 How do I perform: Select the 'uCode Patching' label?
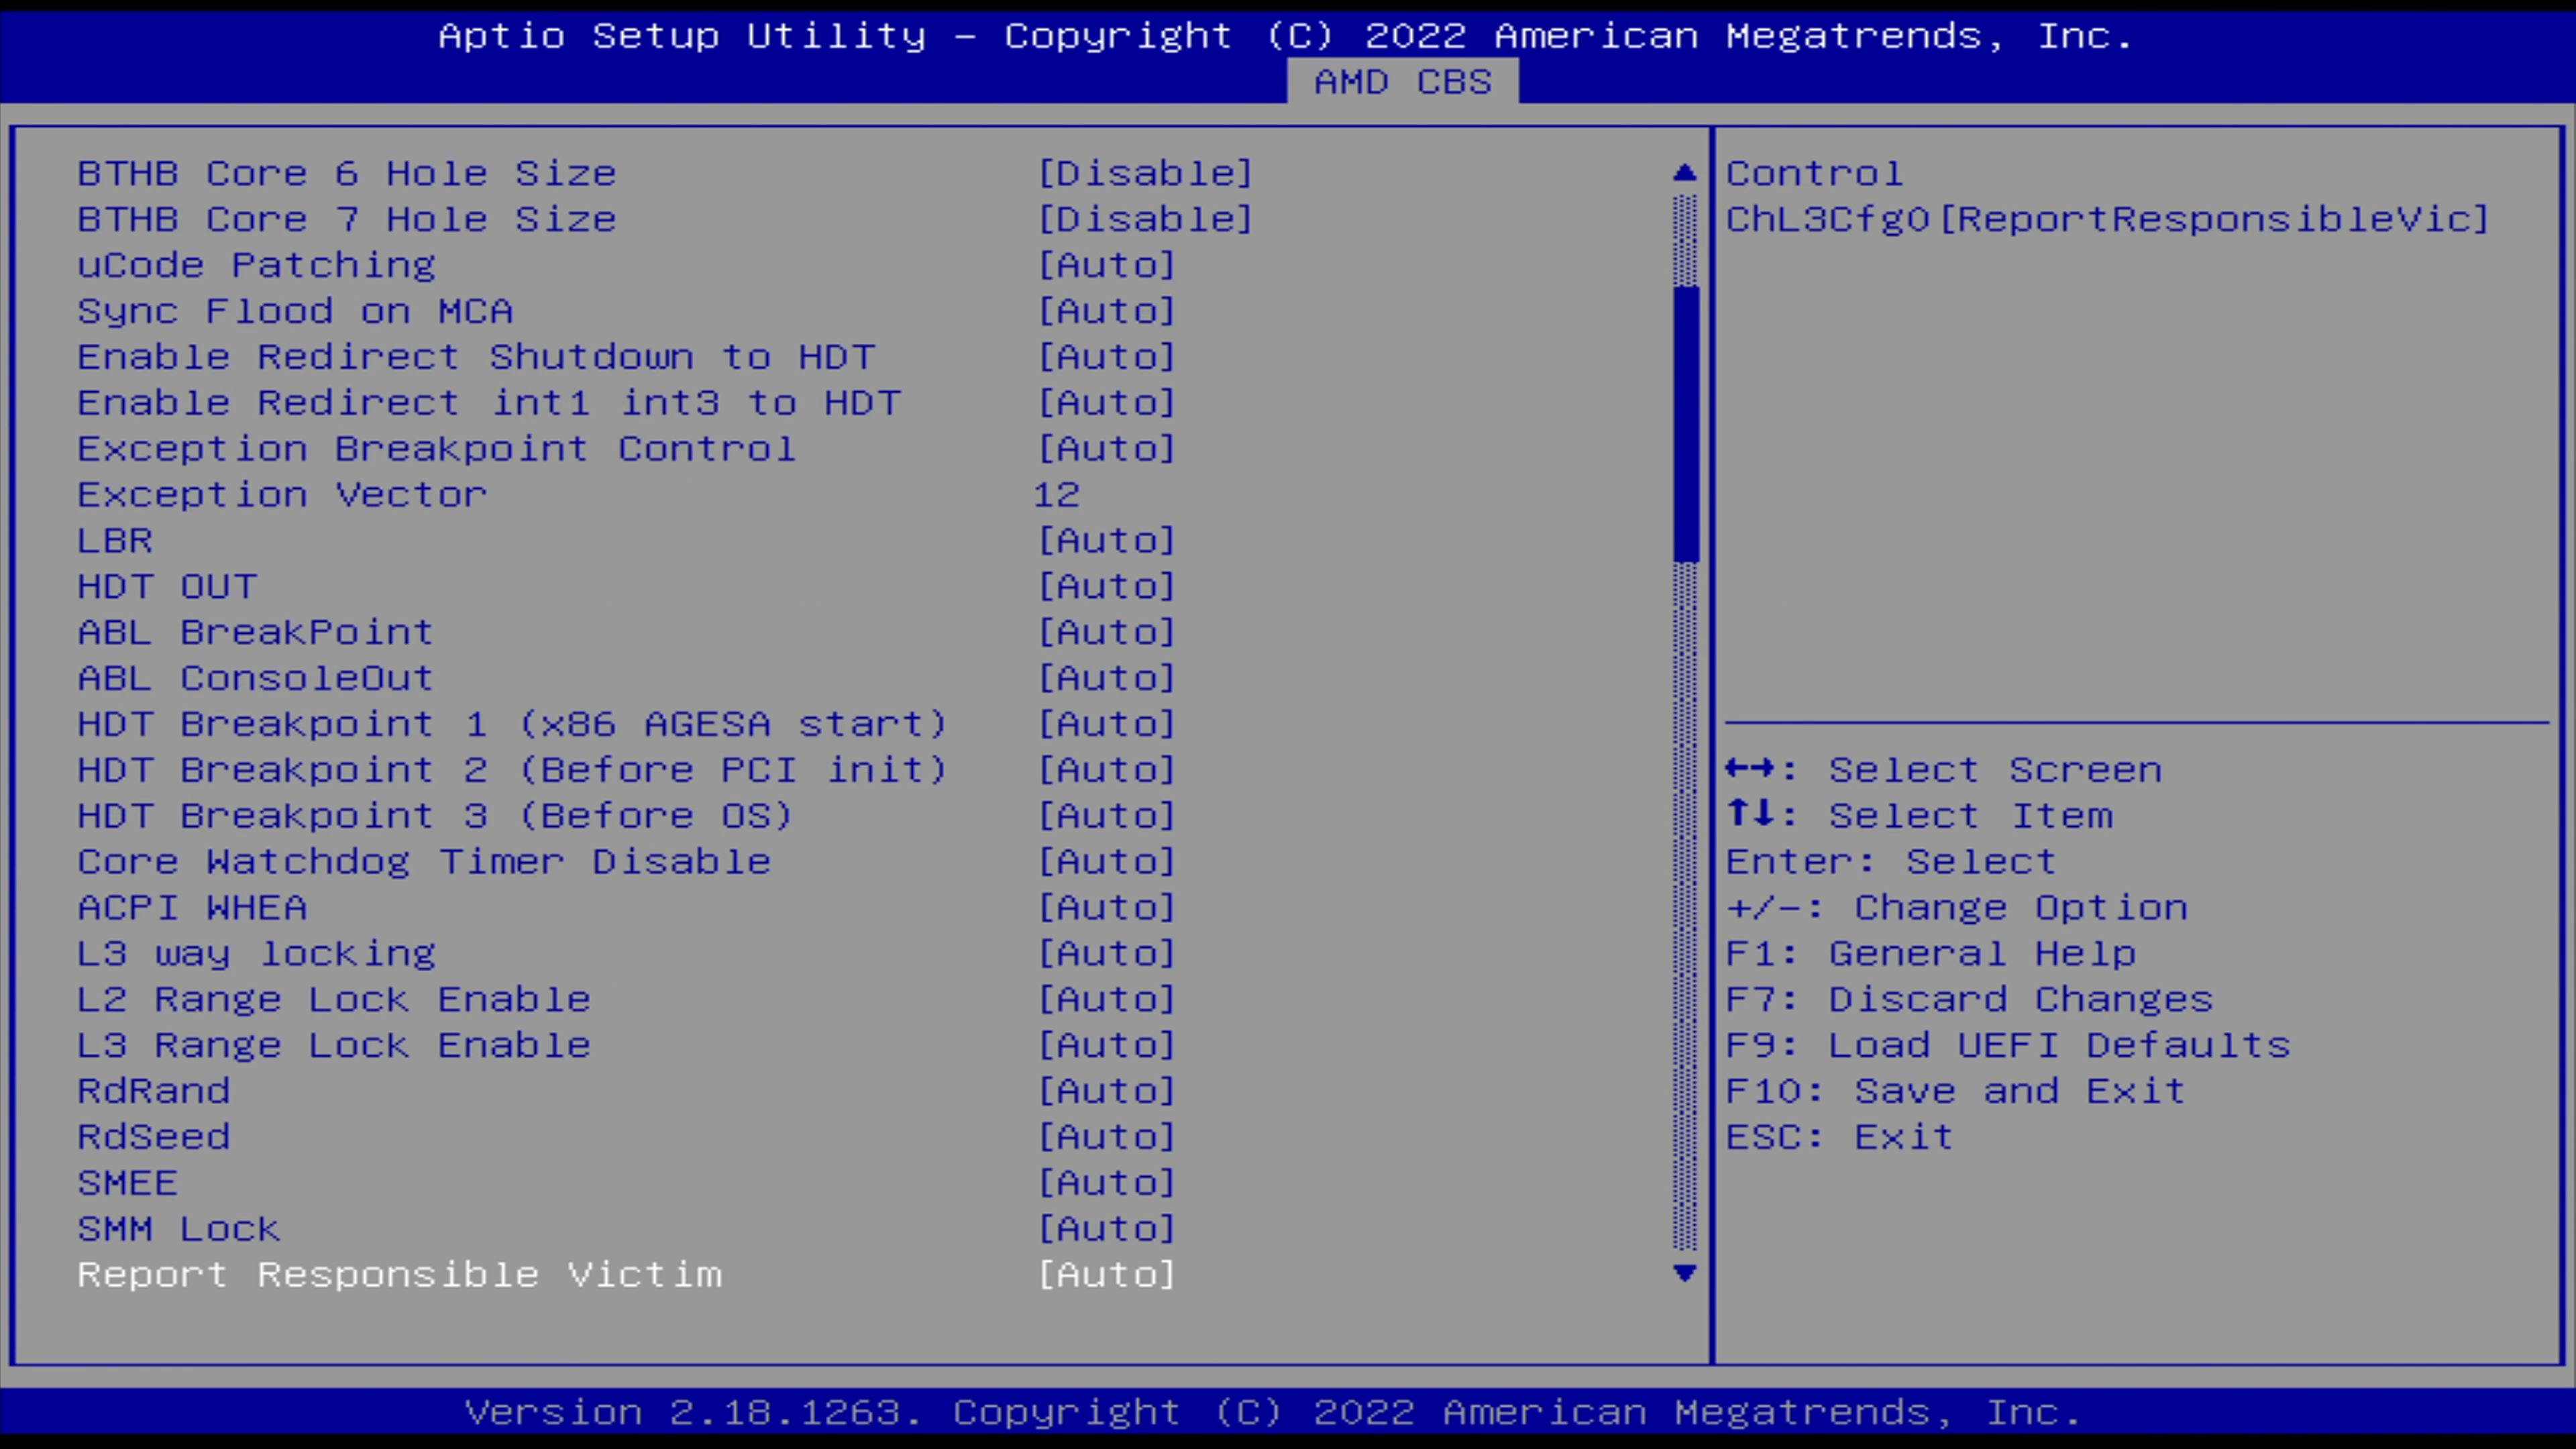coord(257,265)
